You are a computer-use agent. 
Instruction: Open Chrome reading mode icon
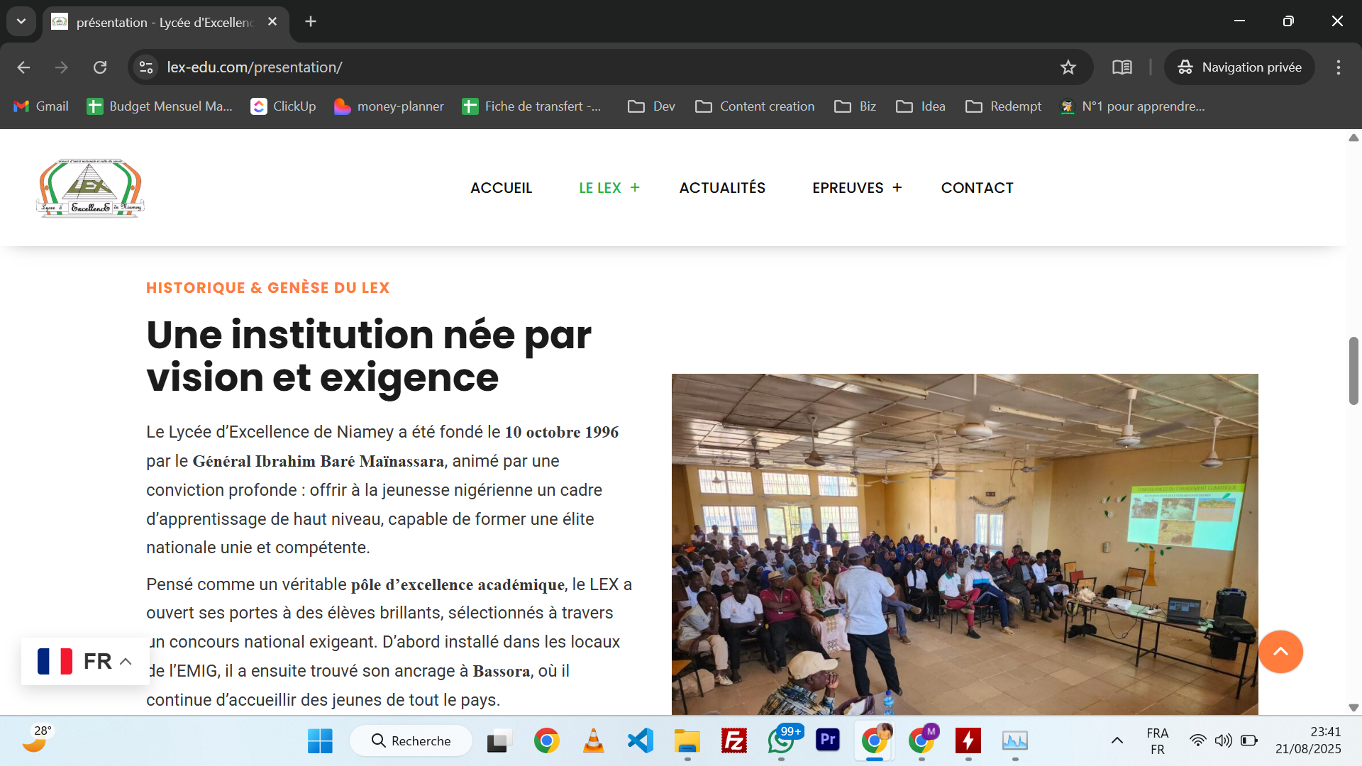click(1122, 67)
